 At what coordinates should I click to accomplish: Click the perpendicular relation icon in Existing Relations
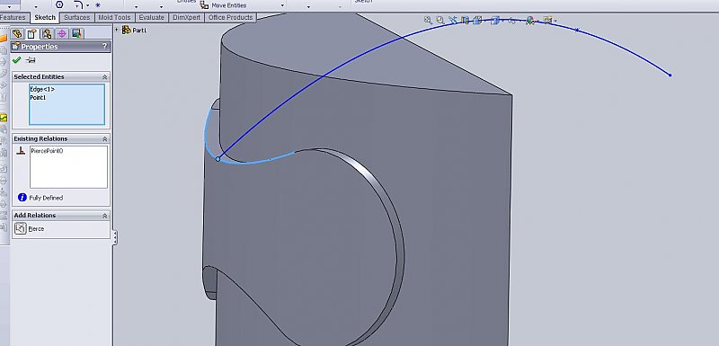pos(21,150)
